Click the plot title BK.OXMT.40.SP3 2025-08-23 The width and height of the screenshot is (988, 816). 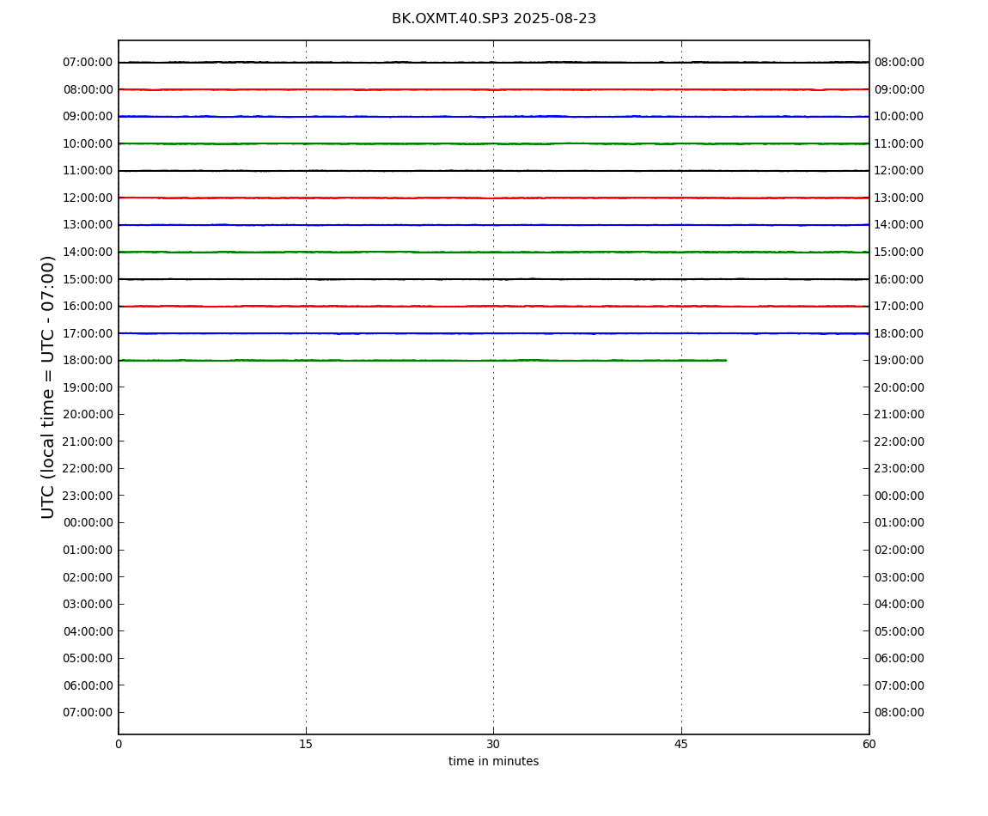click(x=493, y=19)
